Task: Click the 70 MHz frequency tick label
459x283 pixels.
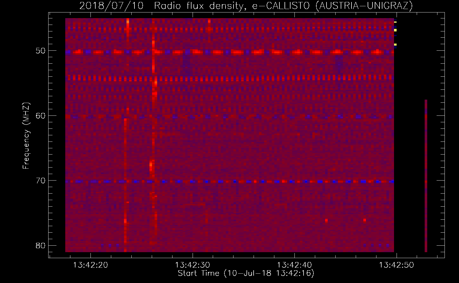Action: [x=41, y=181]
